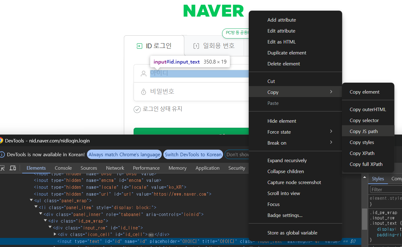Choose Copy XPath

[x=368, y=153]
